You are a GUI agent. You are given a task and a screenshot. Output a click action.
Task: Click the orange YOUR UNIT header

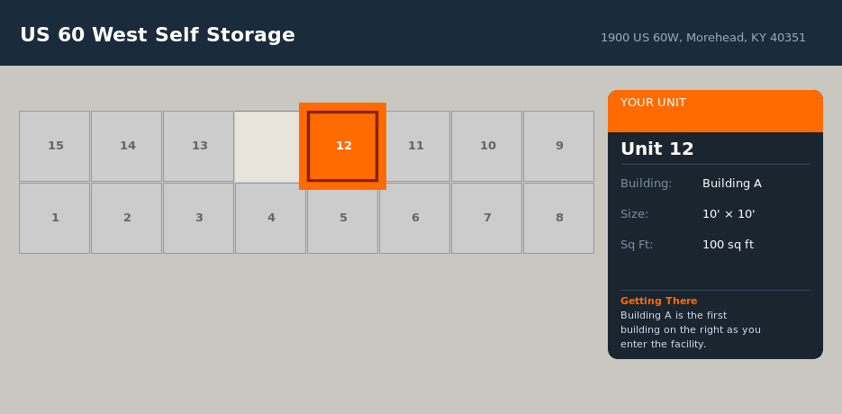(x=715, y=111)
